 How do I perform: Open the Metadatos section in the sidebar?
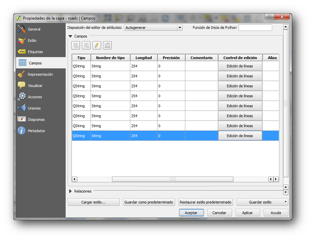click(x=40, y=131)
